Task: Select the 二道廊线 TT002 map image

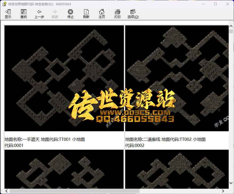Action: click(177, 78)
